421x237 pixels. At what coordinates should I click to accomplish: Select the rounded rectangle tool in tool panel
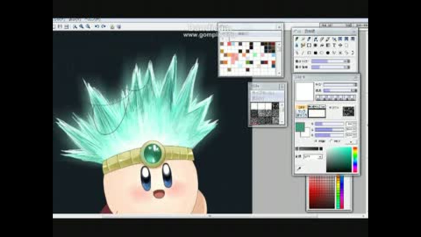coord(346,45)
